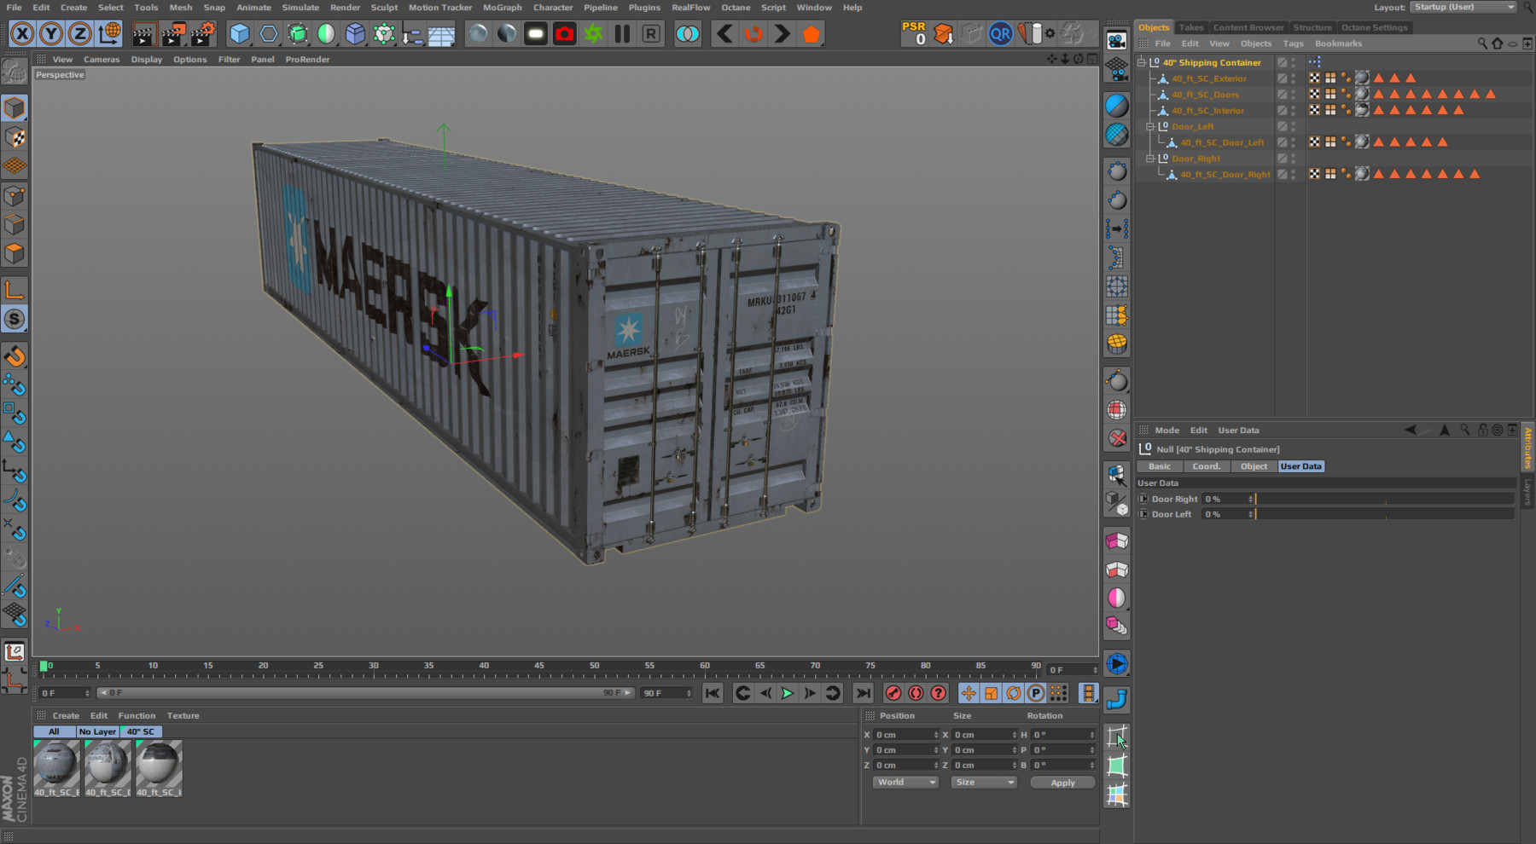
Task: Play the animation forwards
Action: [x=787, y=693]
